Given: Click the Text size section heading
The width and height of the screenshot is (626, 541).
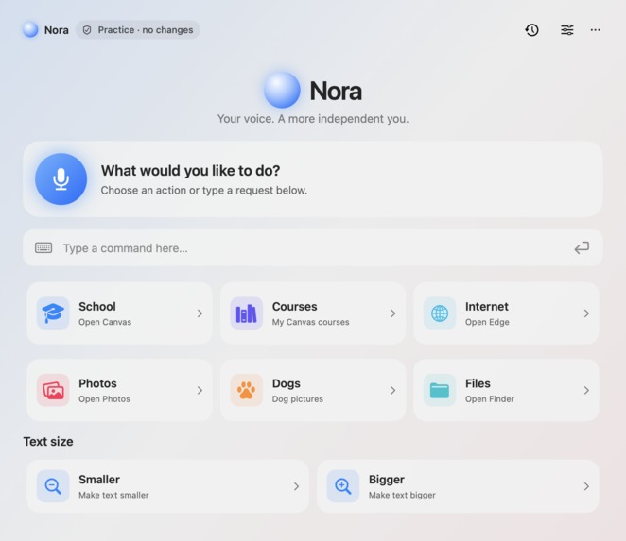Looking at the screenshot, I should coord(48,441).
